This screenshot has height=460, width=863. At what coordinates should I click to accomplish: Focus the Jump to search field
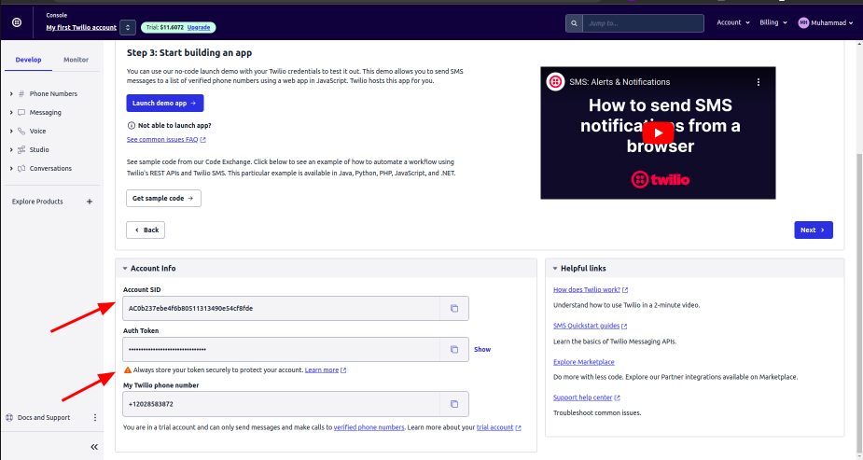click(x=643, y=23)
